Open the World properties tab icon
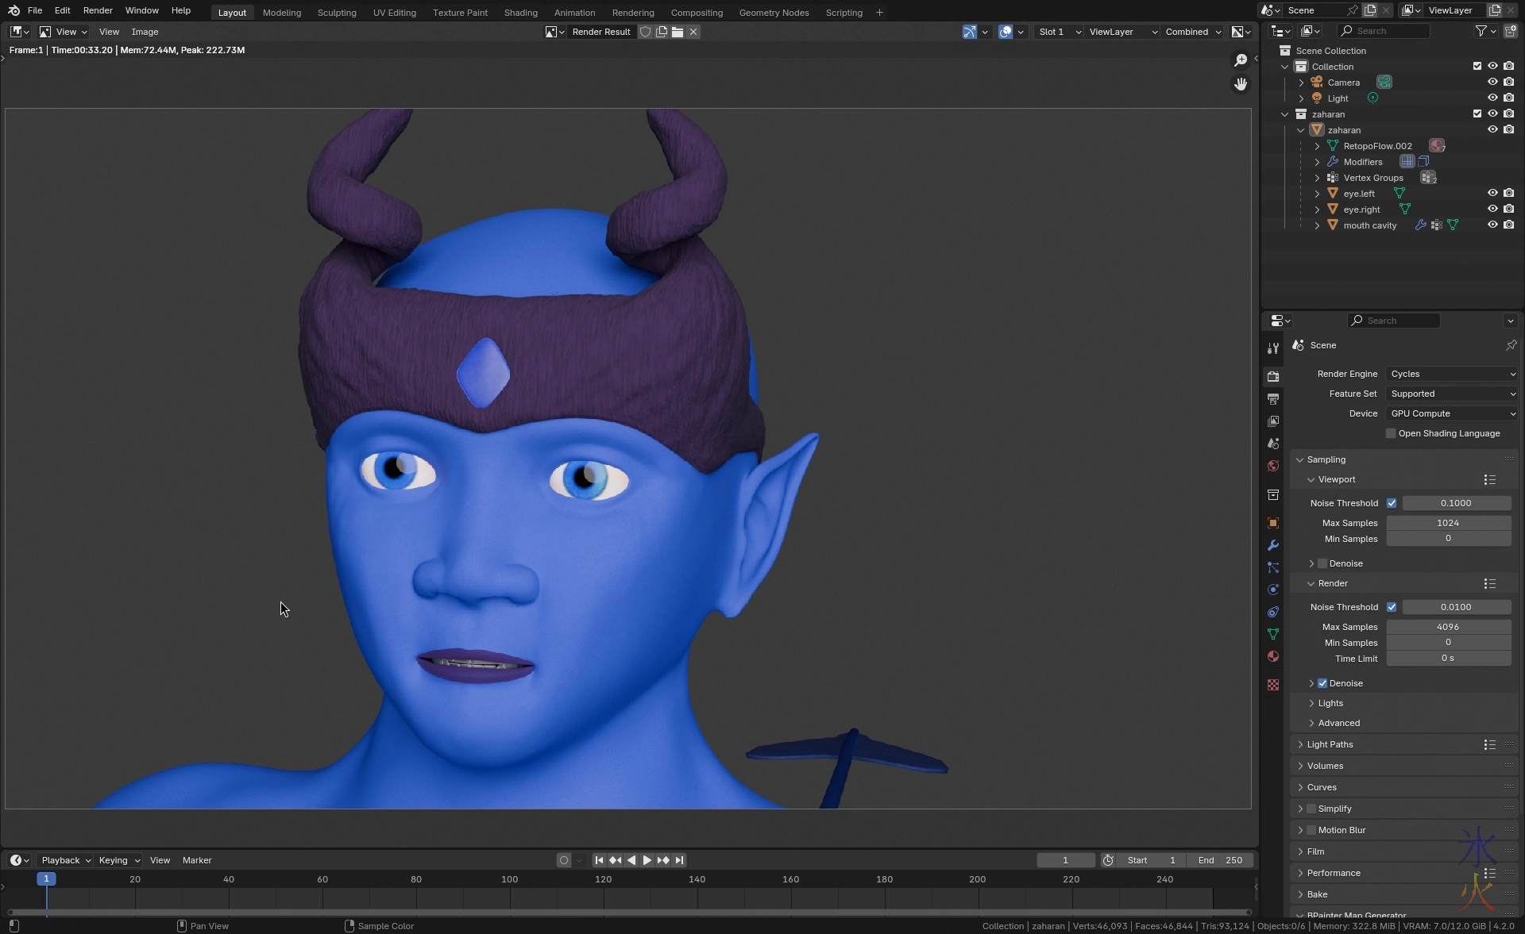This screenshot has width=1525, height=934. [x=1273, y=467]
